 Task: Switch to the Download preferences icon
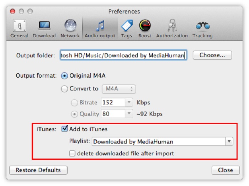click(44, 29)
